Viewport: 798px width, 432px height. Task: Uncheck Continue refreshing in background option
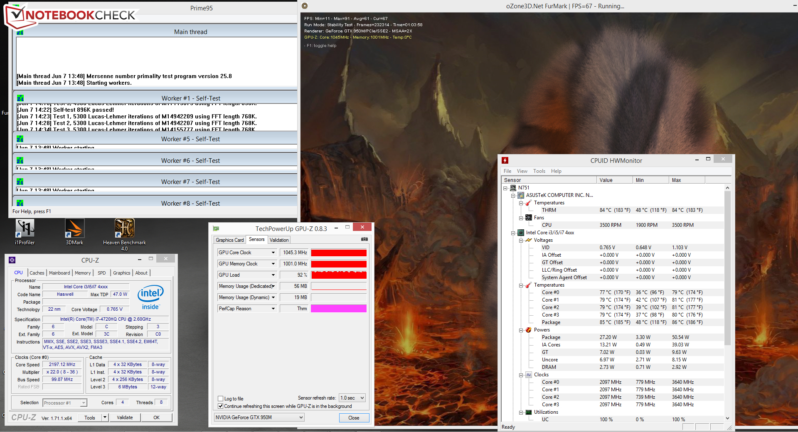pos(221,406)
